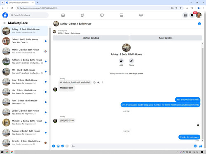
Task: Open the Marketplace storefront icon
Action: [122, 15]
